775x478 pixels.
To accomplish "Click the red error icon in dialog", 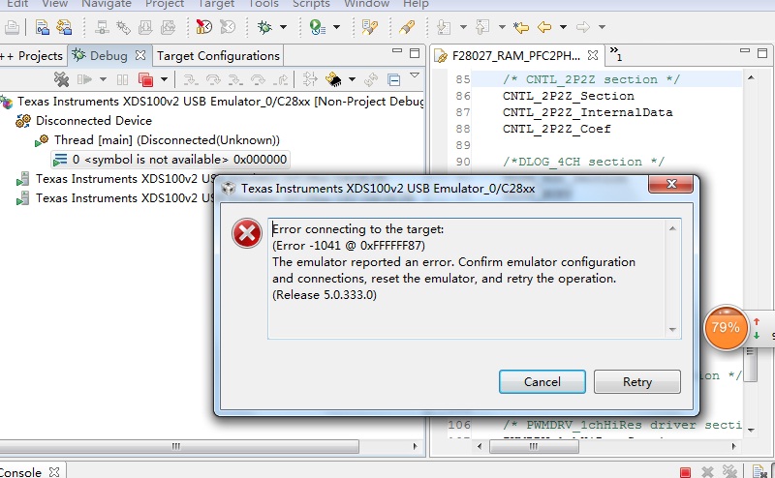I will click(247, 233).
